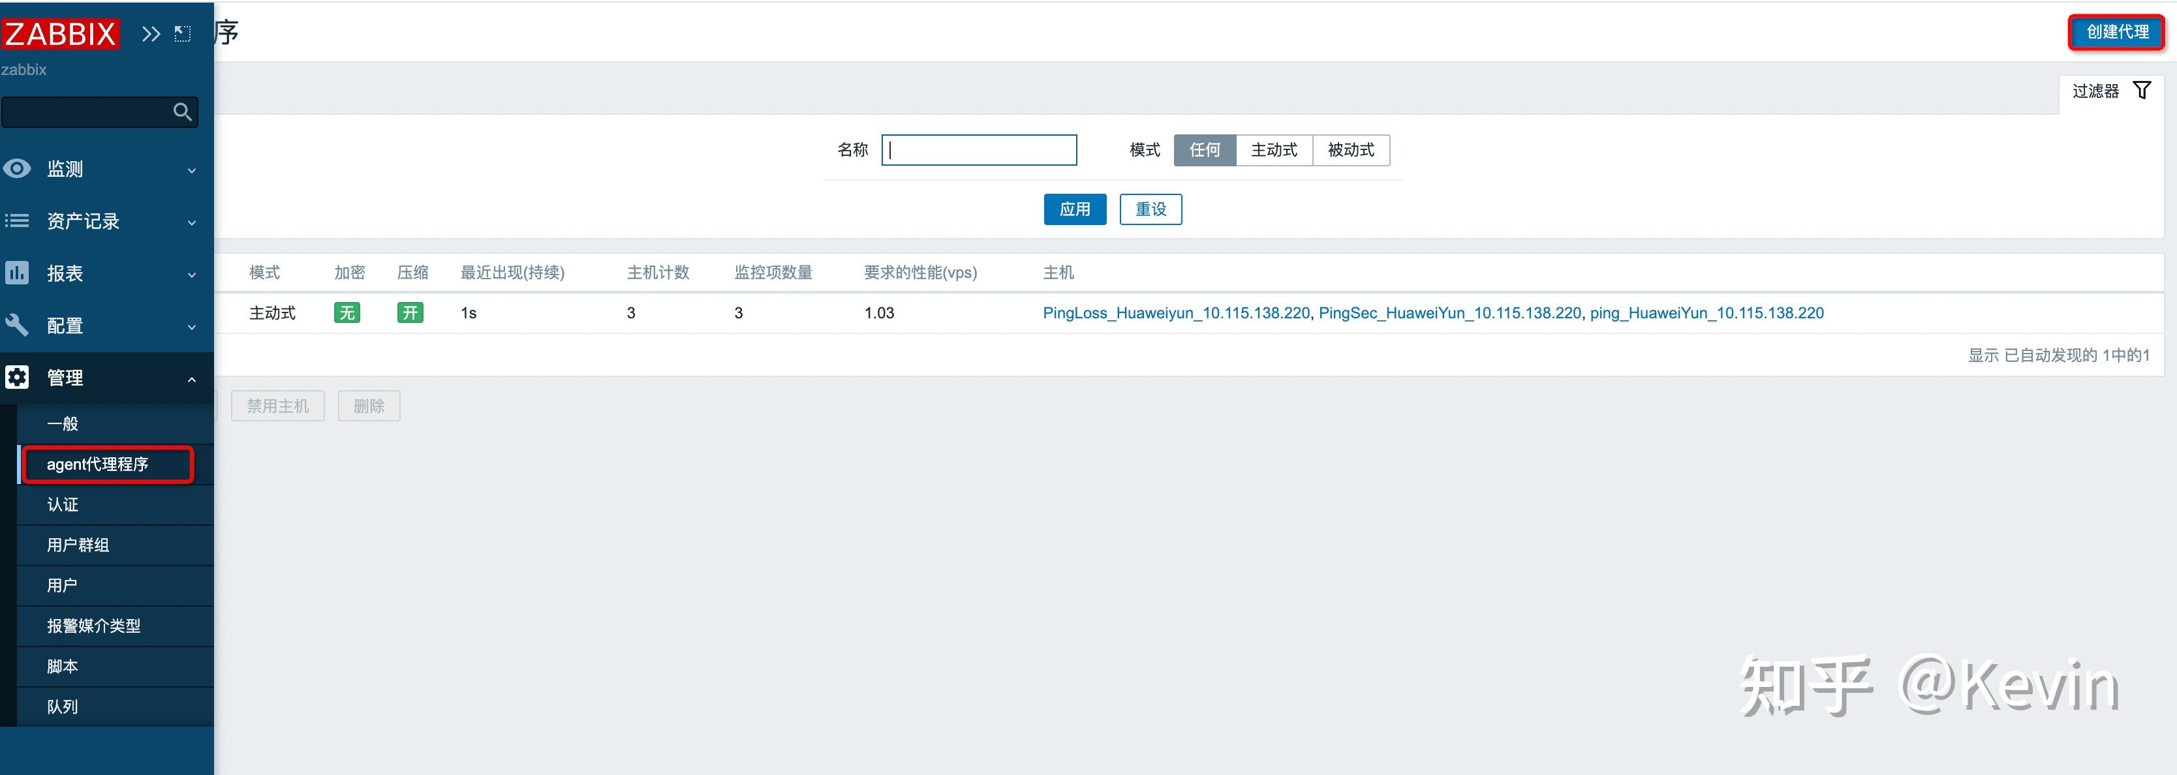Viewport: 2177px width, 775px height.
Task: Collapse sidebar with double-chevron icon
Action: (151, 34)
